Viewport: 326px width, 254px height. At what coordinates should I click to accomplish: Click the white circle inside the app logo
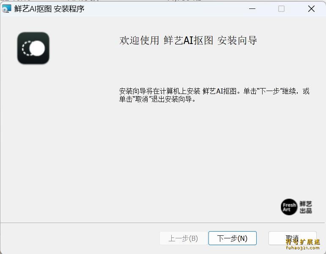pos(38,49)
